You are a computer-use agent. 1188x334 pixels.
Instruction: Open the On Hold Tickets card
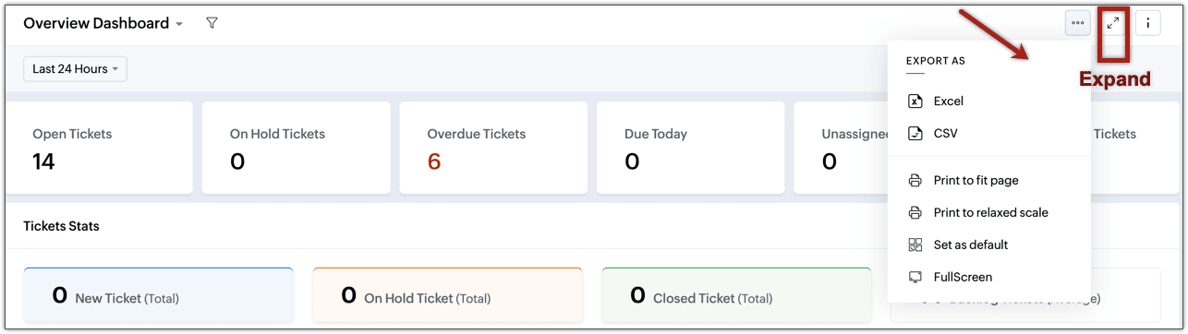297,148
